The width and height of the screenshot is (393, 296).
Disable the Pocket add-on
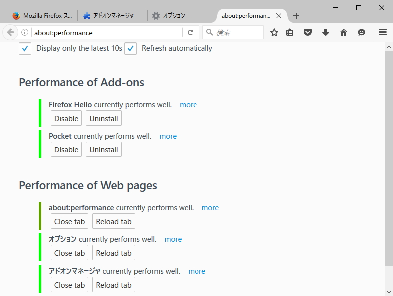click(66, 149)
